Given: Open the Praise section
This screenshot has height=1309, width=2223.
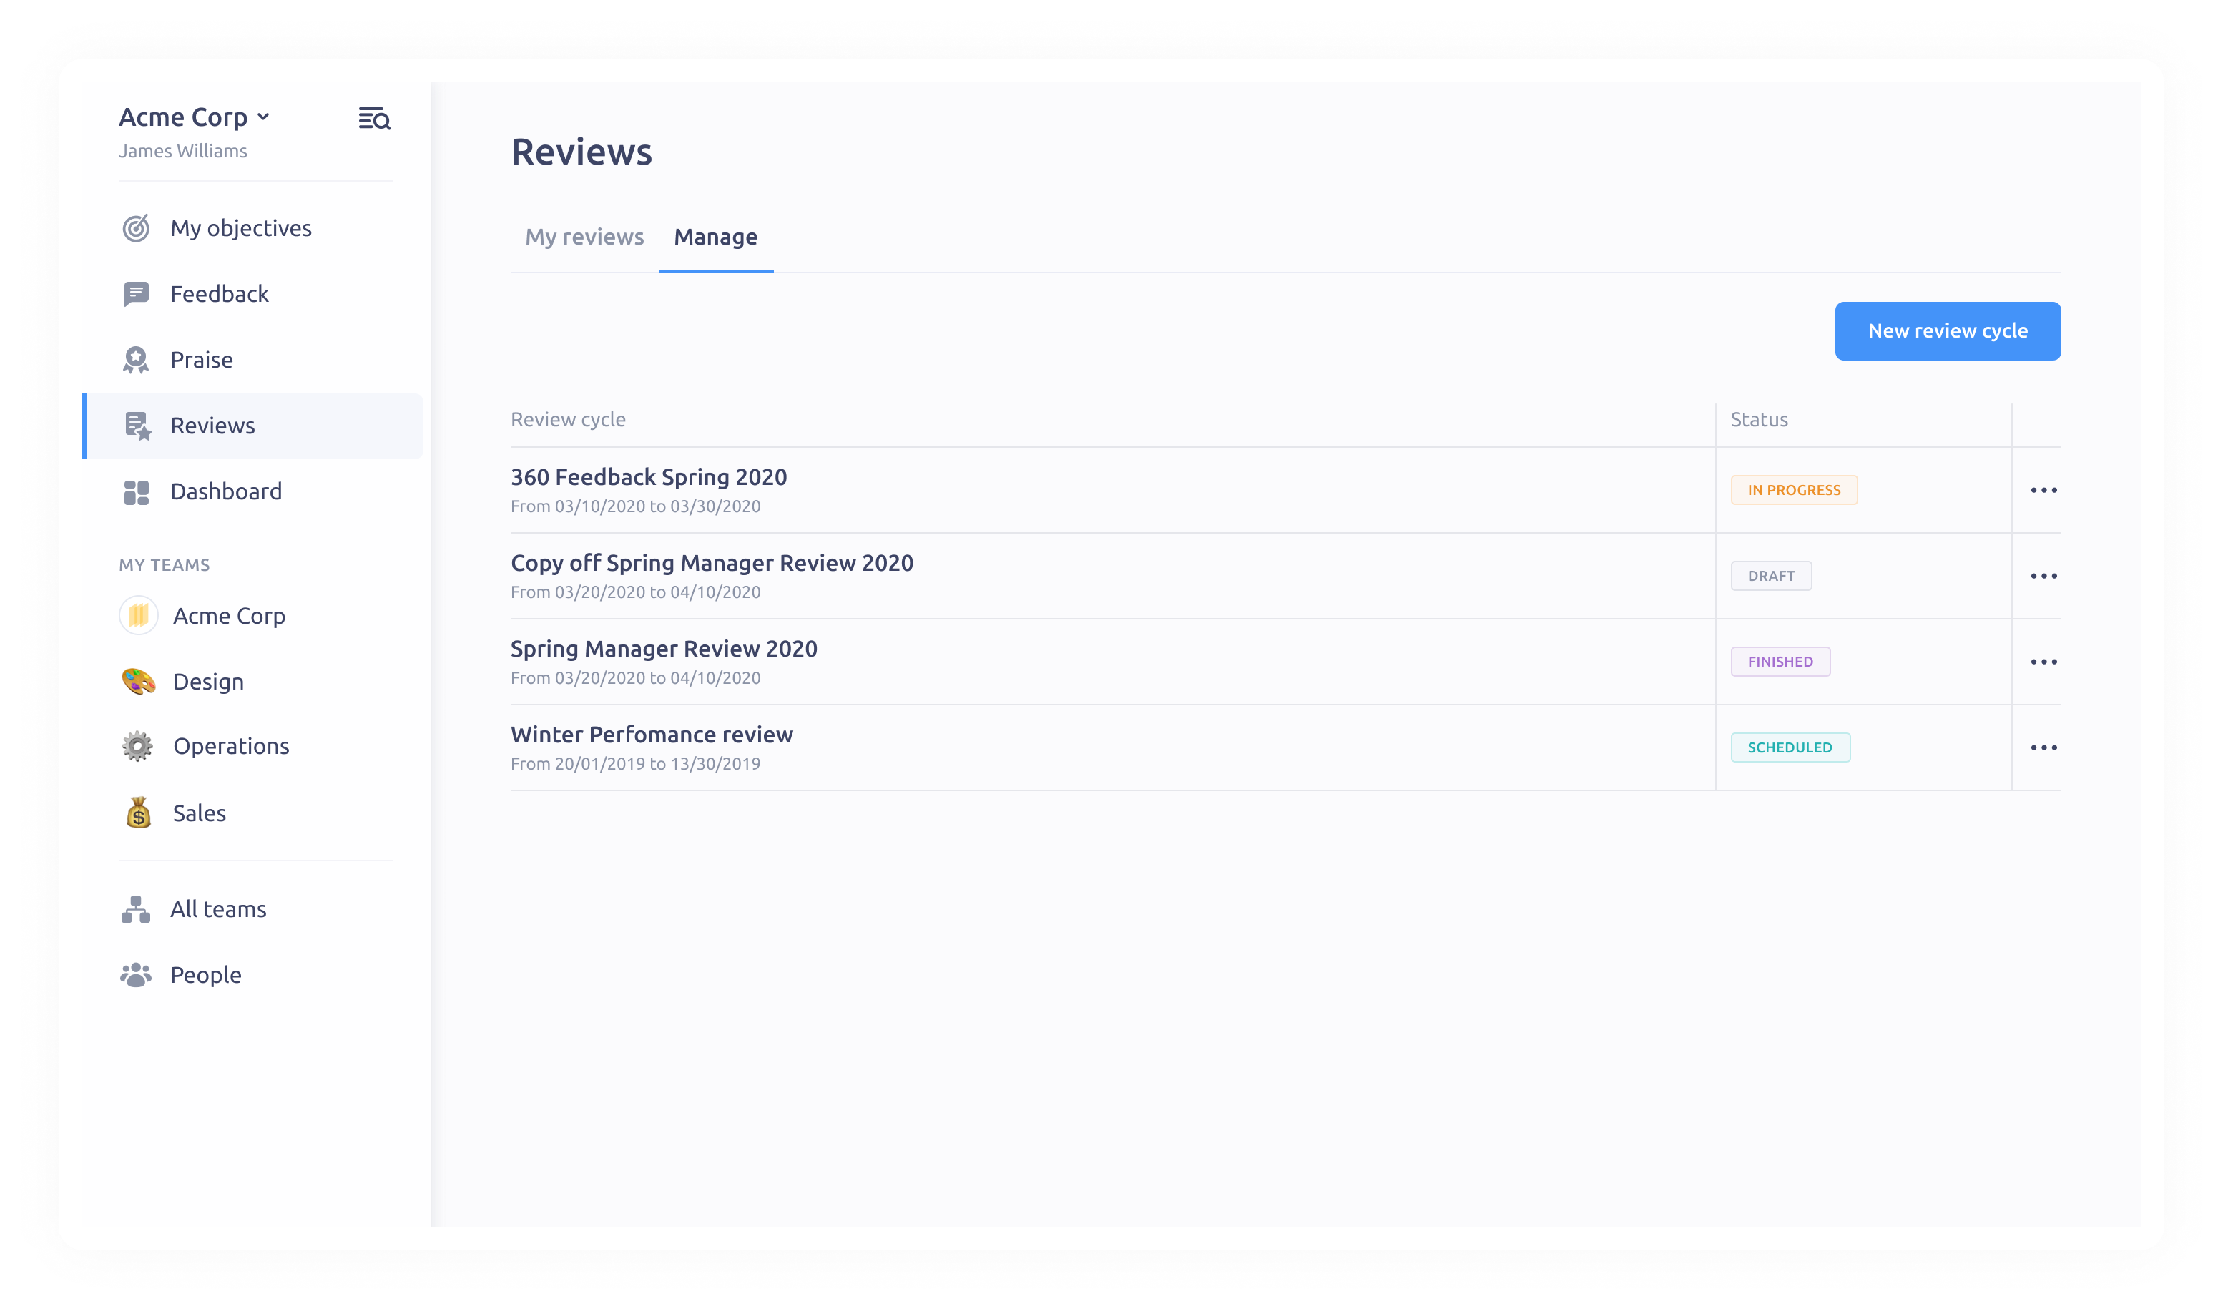Looking at the screenshot, I should 201,359.
